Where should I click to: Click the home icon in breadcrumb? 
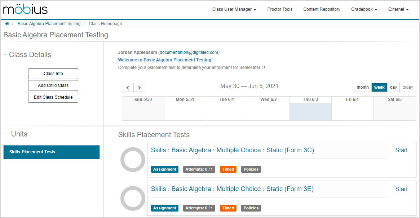(7, 24)
